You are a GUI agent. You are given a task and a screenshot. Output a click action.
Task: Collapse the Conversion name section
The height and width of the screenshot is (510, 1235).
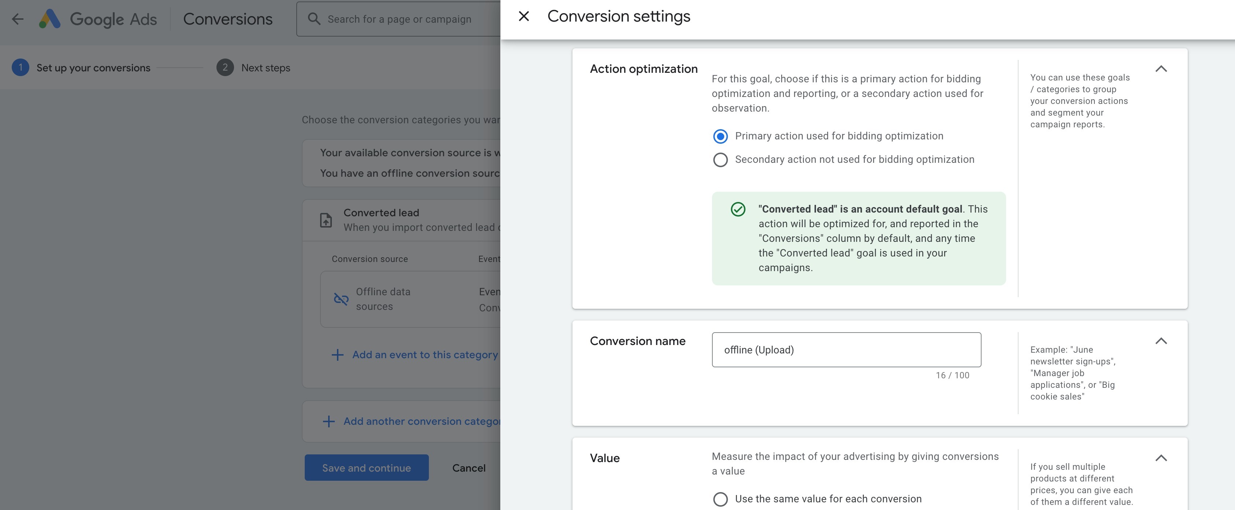pyautogui.click(x=1161, y=341)
